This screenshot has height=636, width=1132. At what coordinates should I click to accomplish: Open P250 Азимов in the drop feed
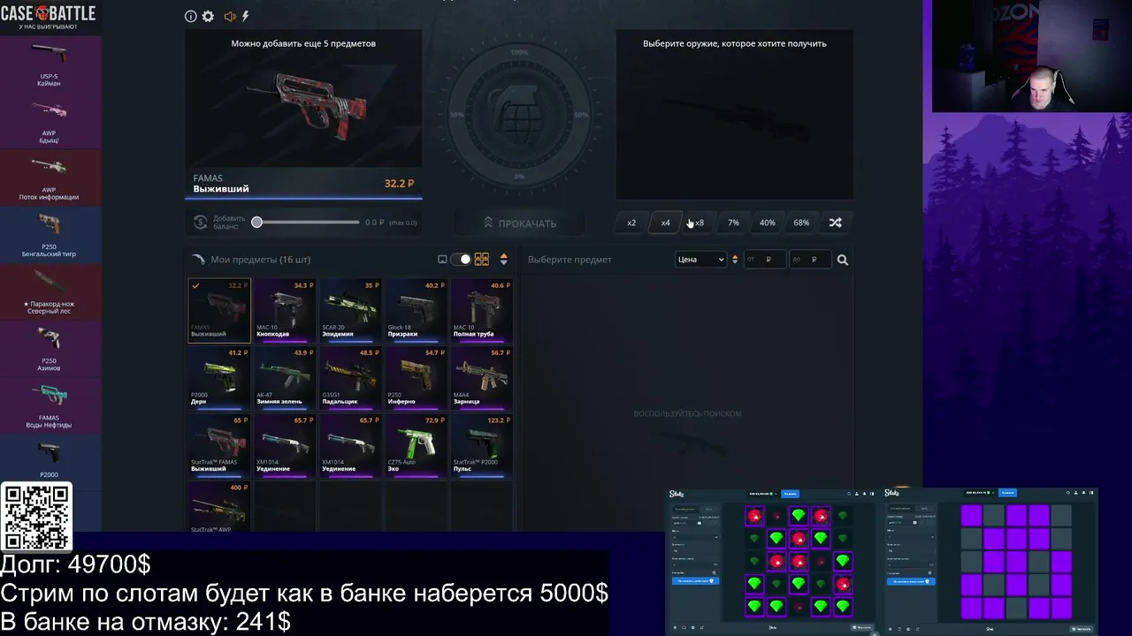pos(50,349)
